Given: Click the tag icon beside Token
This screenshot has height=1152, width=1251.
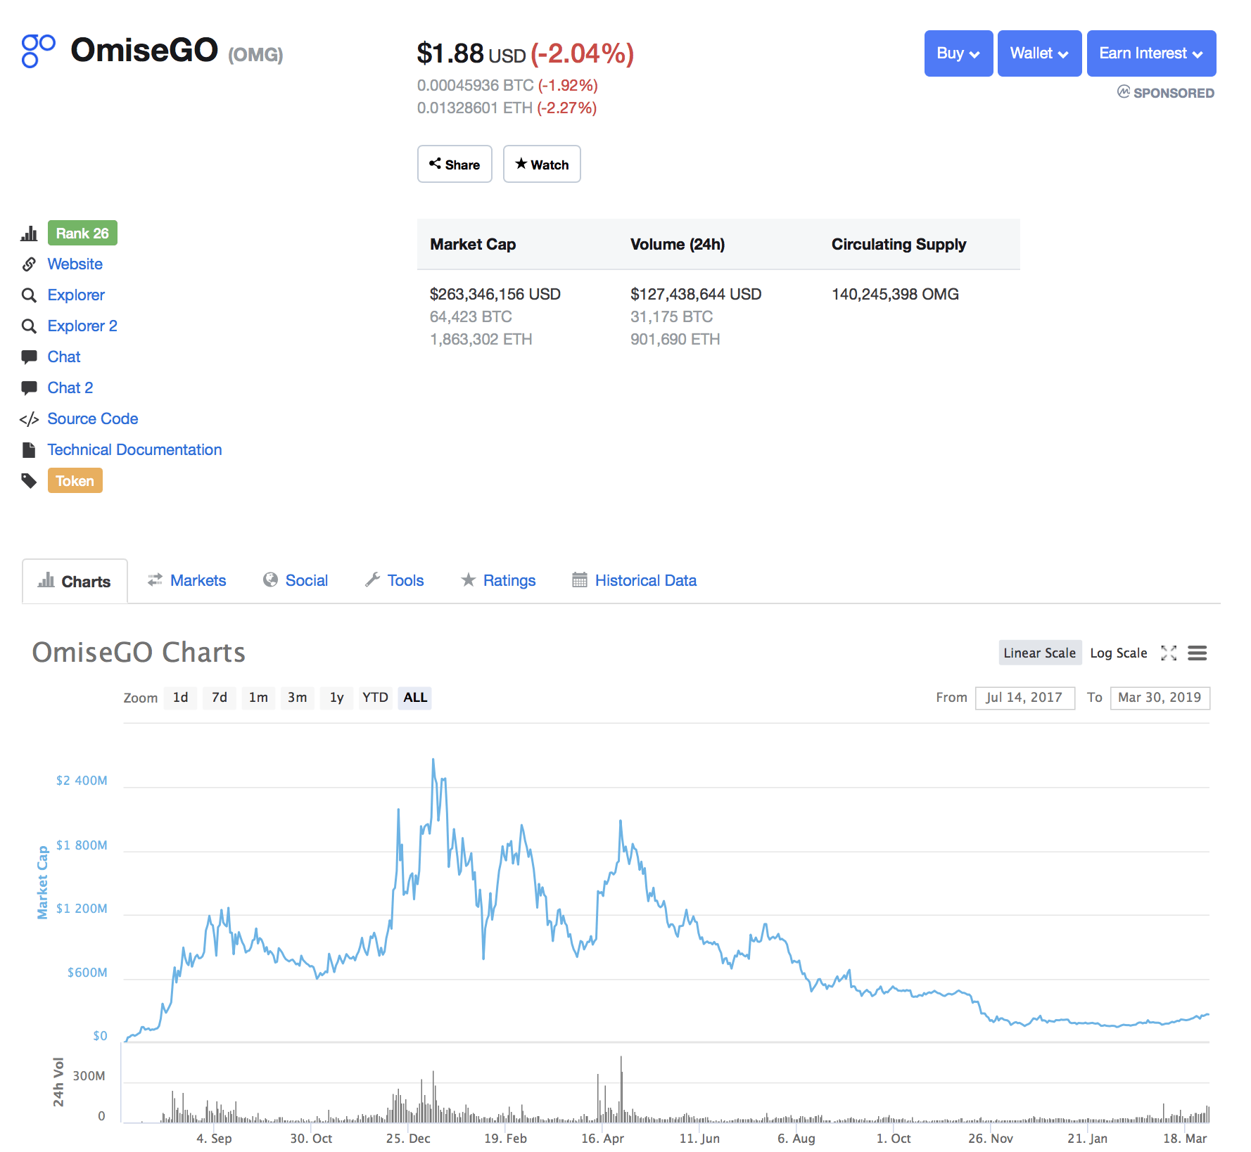Looking at the screenshot, I should [x=29, y=481].
